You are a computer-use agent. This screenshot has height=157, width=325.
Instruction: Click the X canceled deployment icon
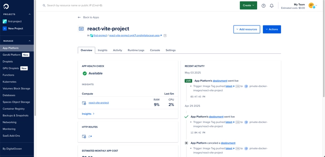tap(186, 143)
